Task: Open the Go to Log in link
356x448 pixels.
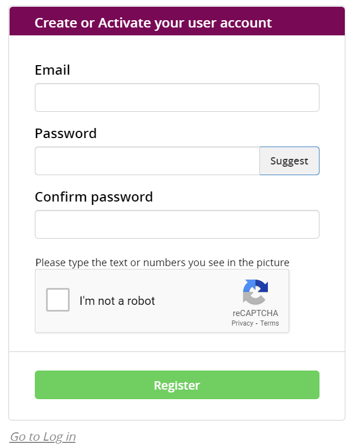Action: click(x=43, y=437)
